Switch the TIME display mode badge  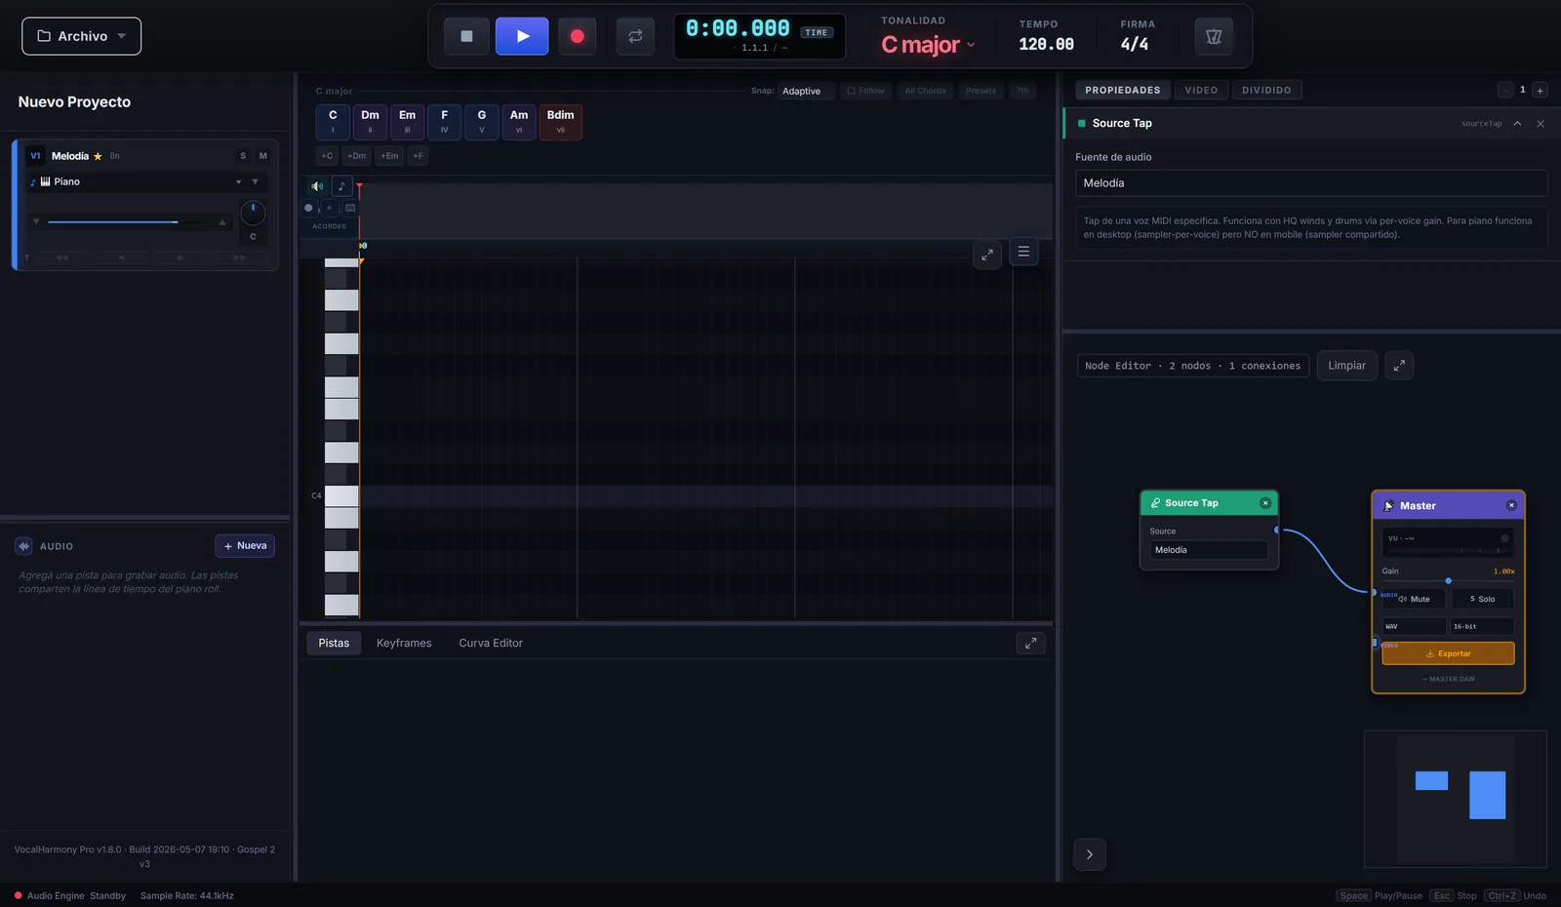[816, 32]
